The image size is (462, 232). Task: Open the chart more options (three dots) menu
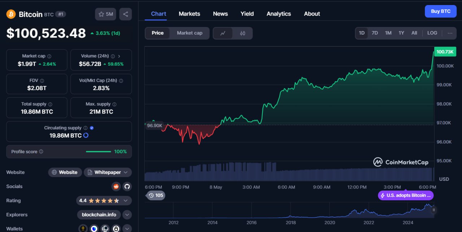click(x=450, y=33)
